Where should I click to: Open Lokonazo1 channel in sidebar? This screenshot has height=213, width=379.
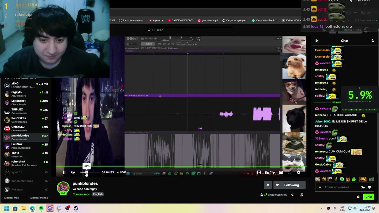point(26,102)
